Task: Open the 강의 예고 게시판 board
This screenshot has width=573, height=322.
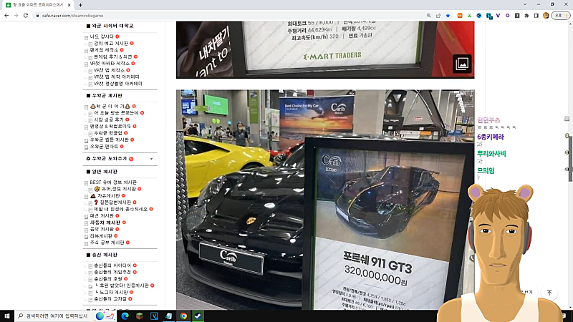Action: click(111, 44)
